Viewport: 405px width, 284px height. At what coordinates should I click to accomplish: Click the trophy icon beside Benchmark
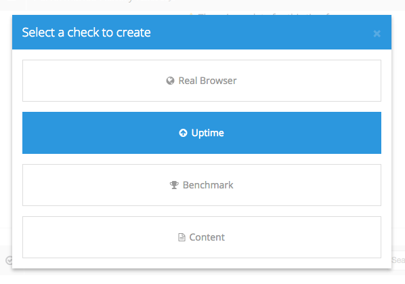click(174, 185)
